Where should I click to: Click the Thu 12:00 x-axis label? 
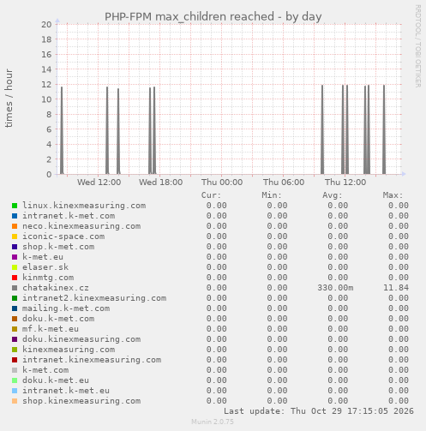(x=345, y=183)
